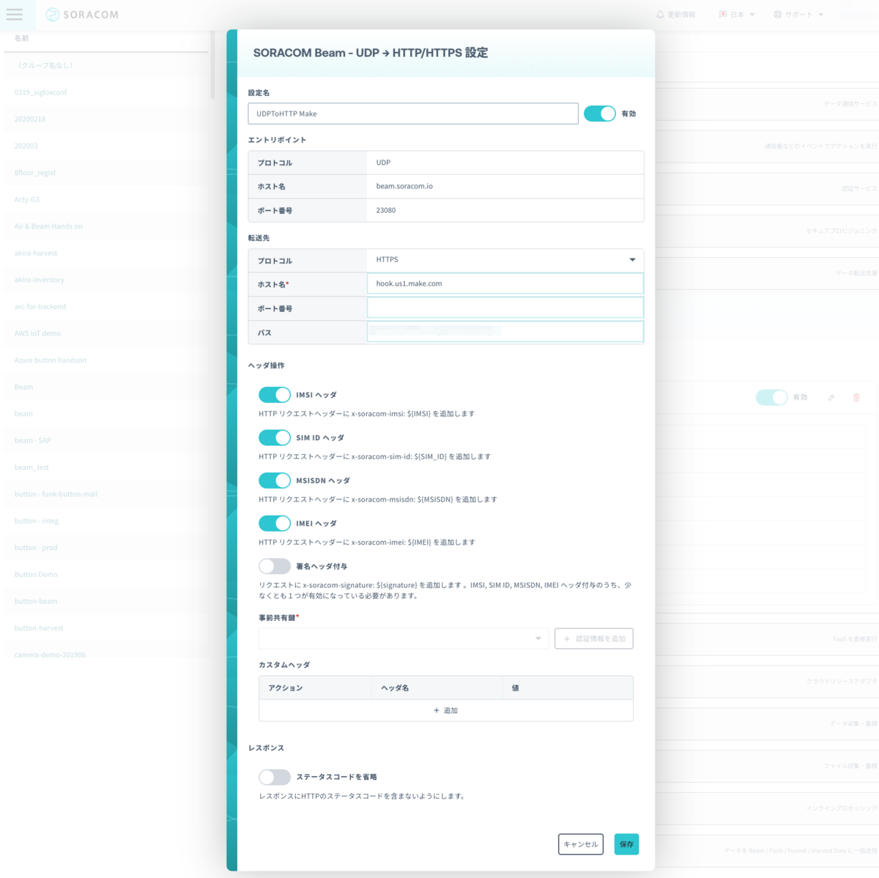
Task: Select group beam_test in the list
Action: [106, 467]
